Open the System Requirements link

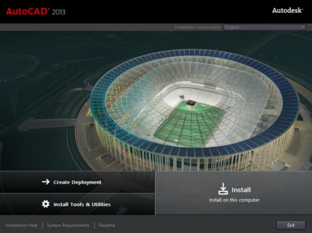[x=68, y=225]
